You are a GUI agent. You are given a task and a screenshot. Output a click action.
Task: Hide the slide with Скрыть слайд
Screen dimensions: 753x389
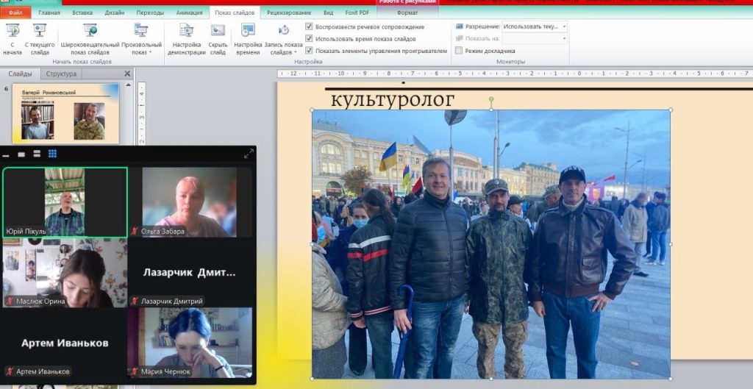tap(218, 38)
